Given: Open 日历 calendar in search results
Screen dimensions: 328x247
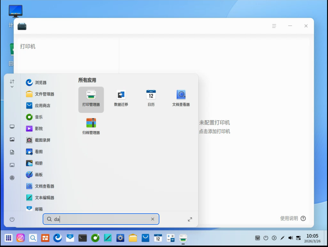Looking at the screenshot, I should (x=151, y=98).
